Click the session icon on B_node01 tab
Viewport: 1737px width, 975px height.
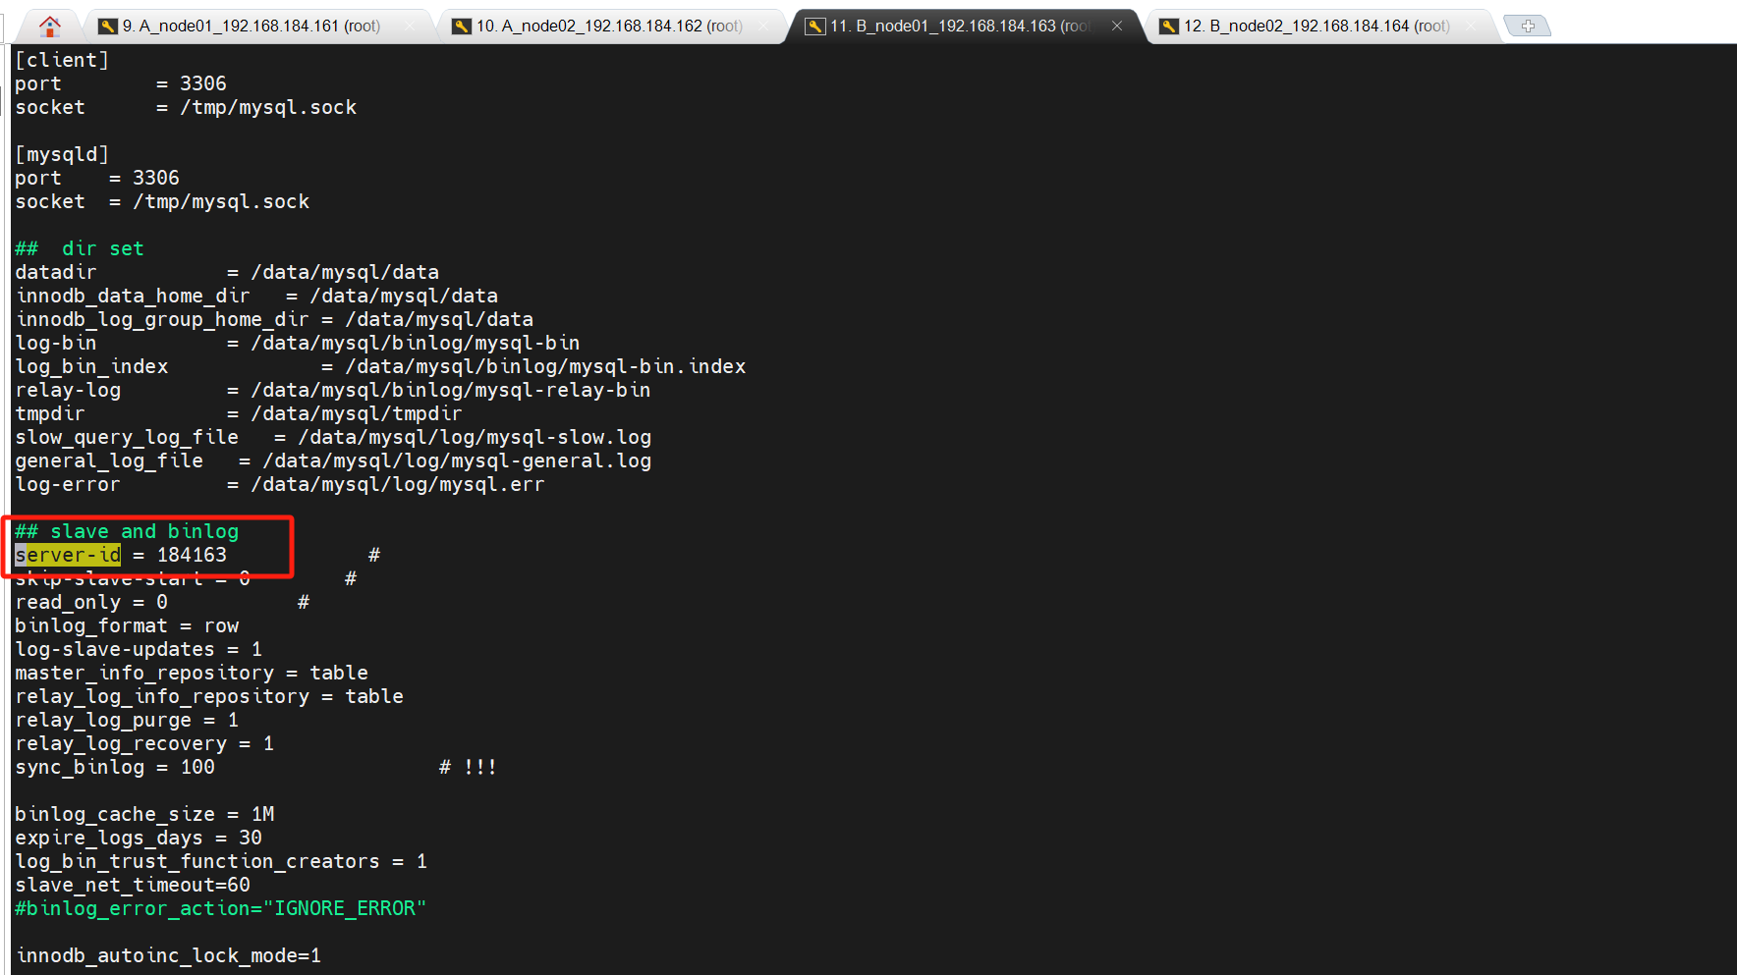click(x=815, y=27)
